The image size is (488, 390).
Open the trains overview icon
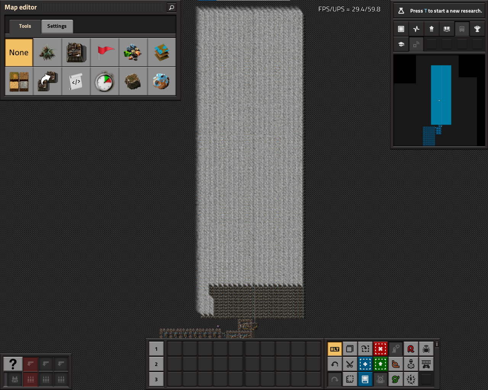(x=462, y=29)
